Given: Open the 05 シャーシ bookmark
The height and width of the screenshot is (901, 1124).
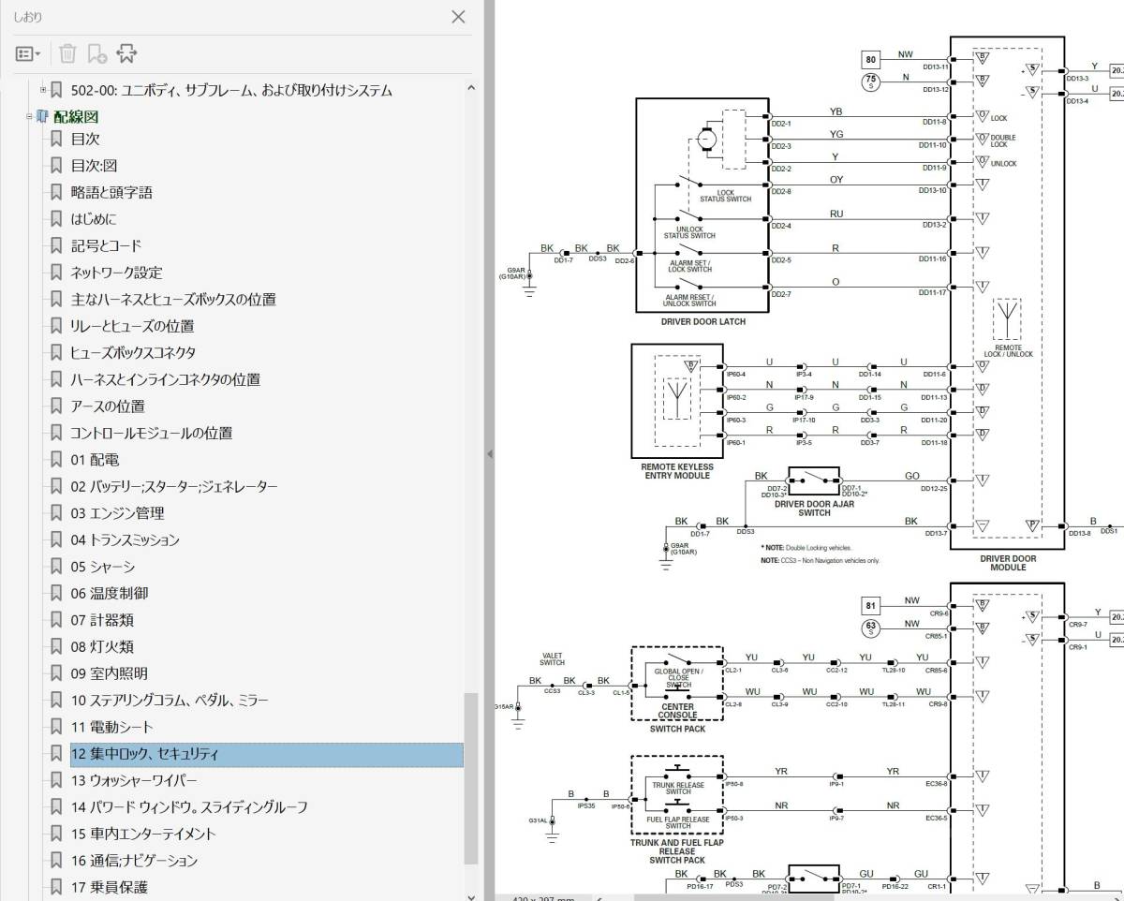Looking at the screenshot, I should tap(103, 567).
